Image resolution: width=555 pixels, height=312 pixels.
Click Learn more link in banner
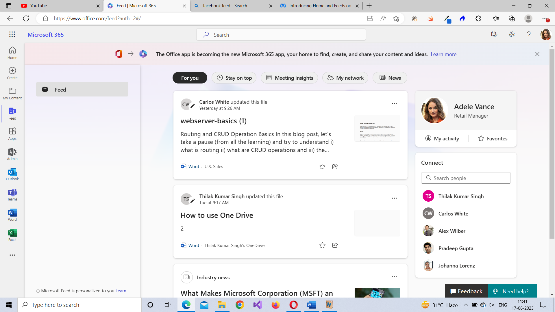click(443, 54)
